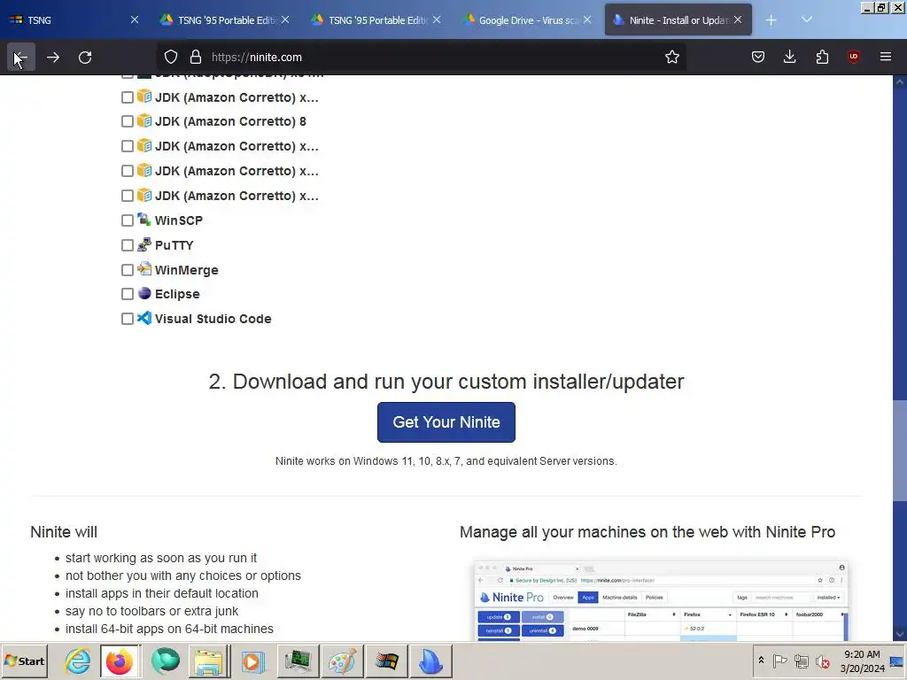
Task: View site security padlock info
Action: pos(196,58)
